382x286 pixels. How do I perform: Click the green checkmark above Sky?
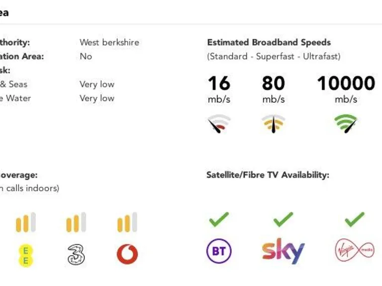[283, 218]
